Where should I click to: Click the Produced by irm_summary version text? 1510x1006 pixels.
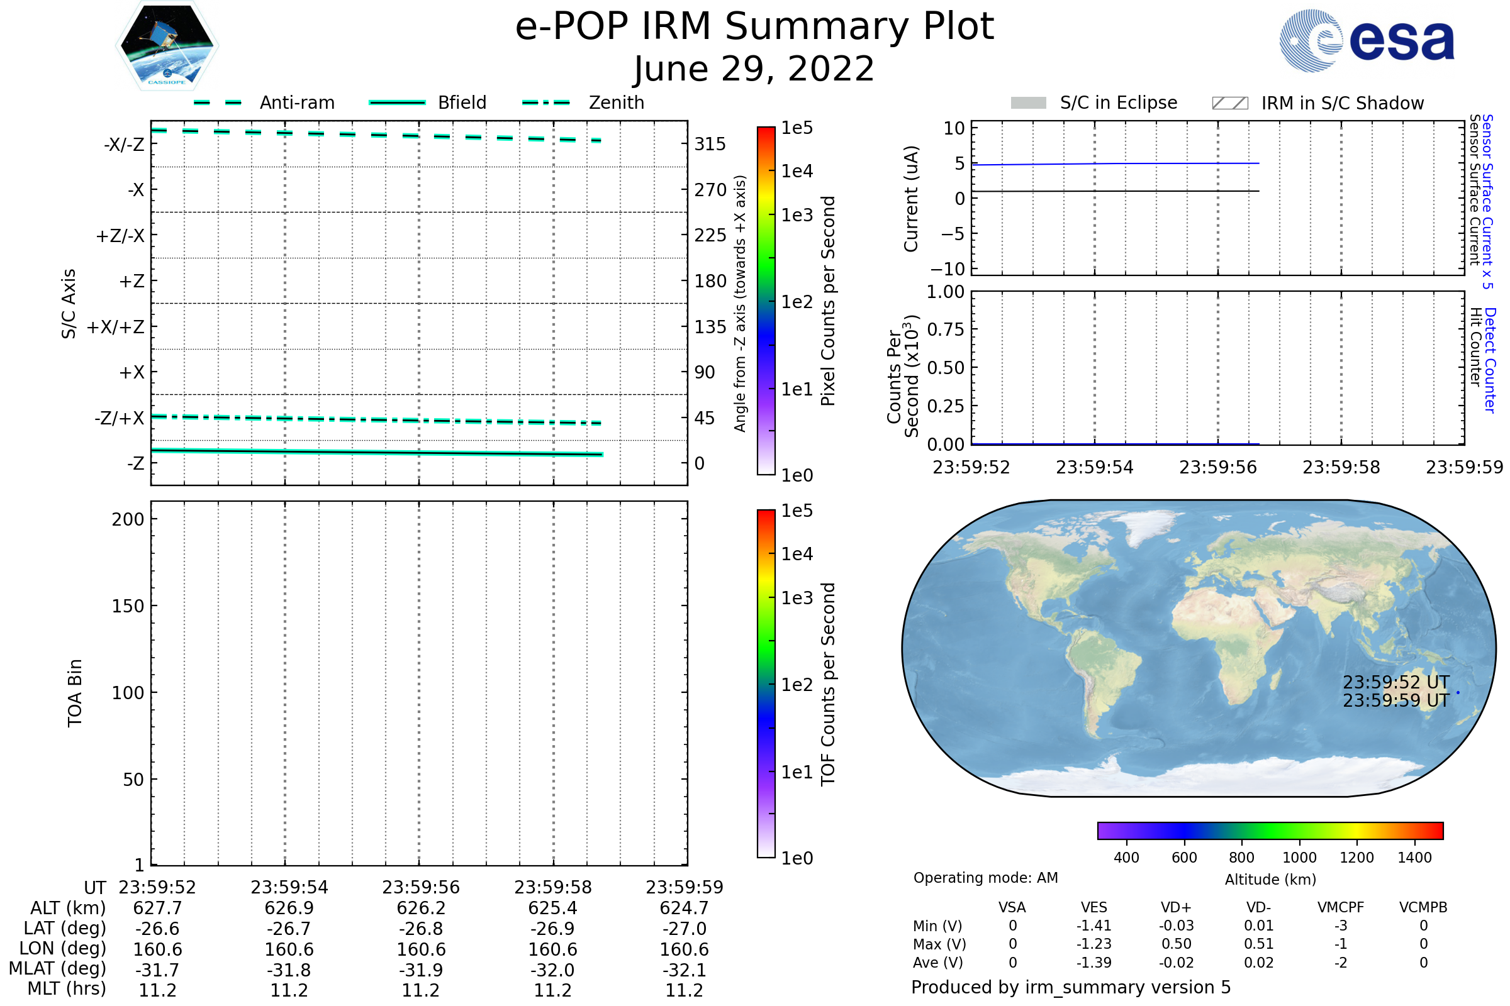[x=1071, y=987]
